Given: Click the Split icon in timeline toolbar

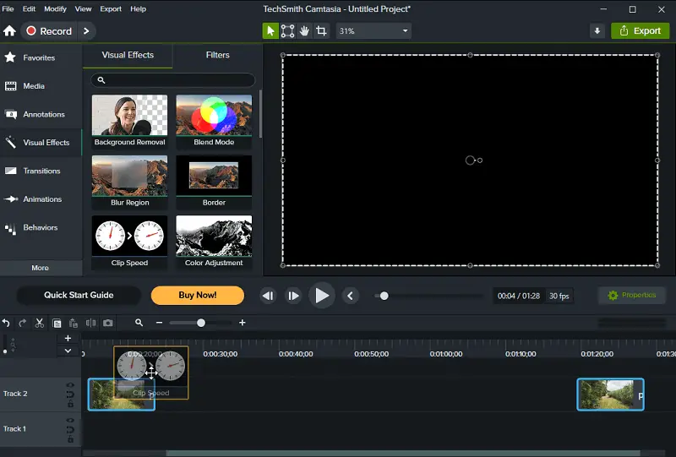Looking at the screenshot, I should click(91, 323).
